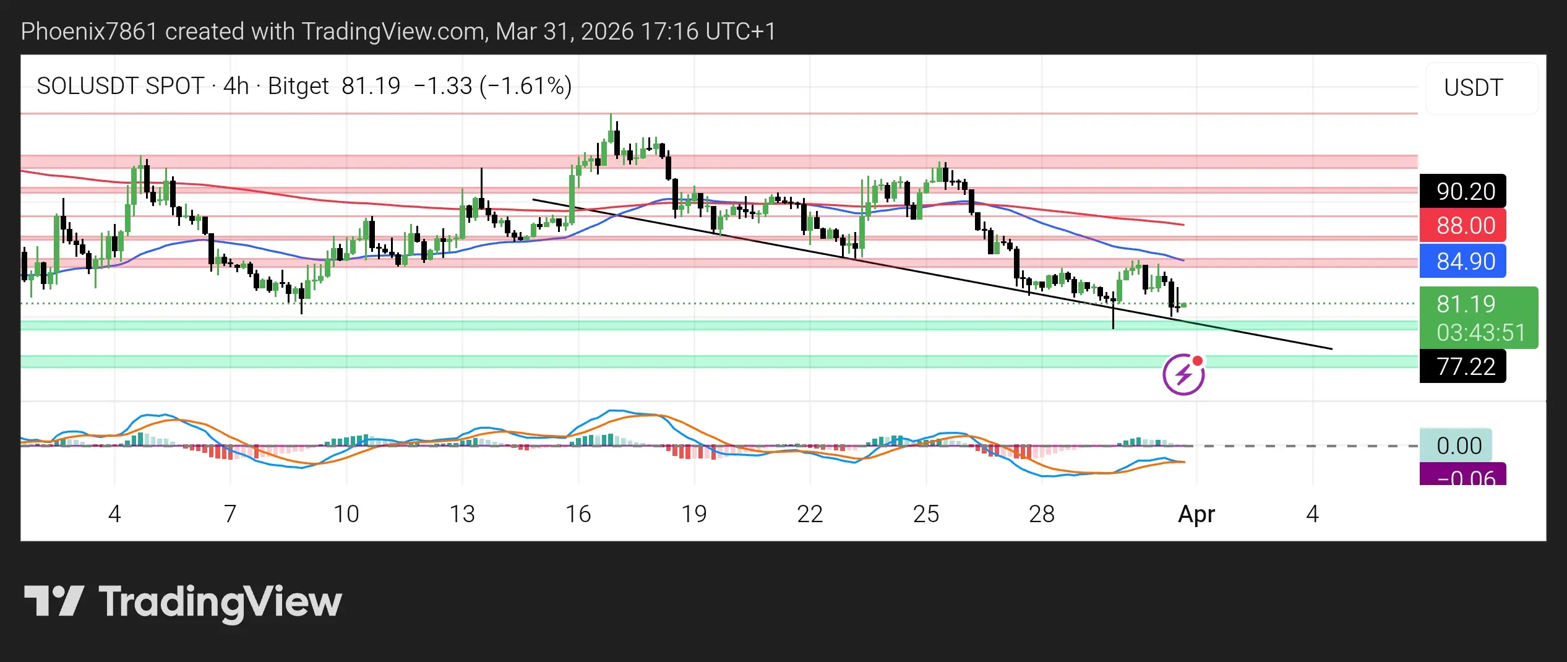Click the −1.33 (−1.61%) change value

(492, 86)
